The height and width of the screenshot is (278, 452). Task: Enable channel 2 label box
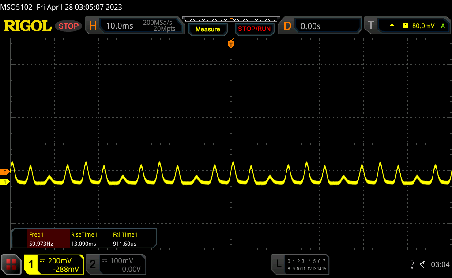tap(116, 264)
